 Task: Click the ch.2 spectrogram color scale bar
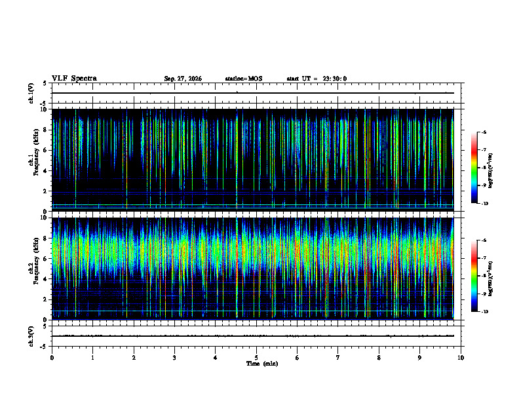(474, 276)
